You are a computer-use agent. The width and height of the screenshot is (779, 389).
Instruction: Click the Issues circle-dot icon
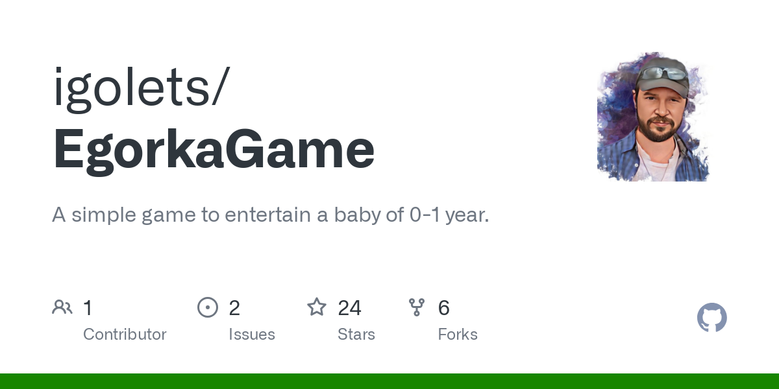coord(208,307)
